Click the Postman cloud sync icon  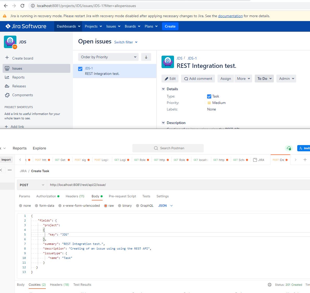289,148
